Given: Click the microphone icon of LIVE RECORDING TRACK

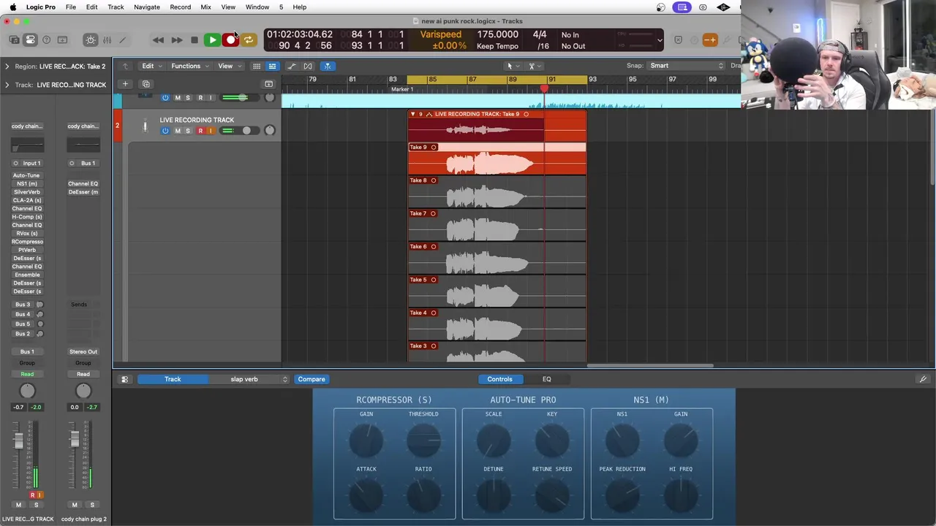Looking at the screenshot, I should pos(145,126).
